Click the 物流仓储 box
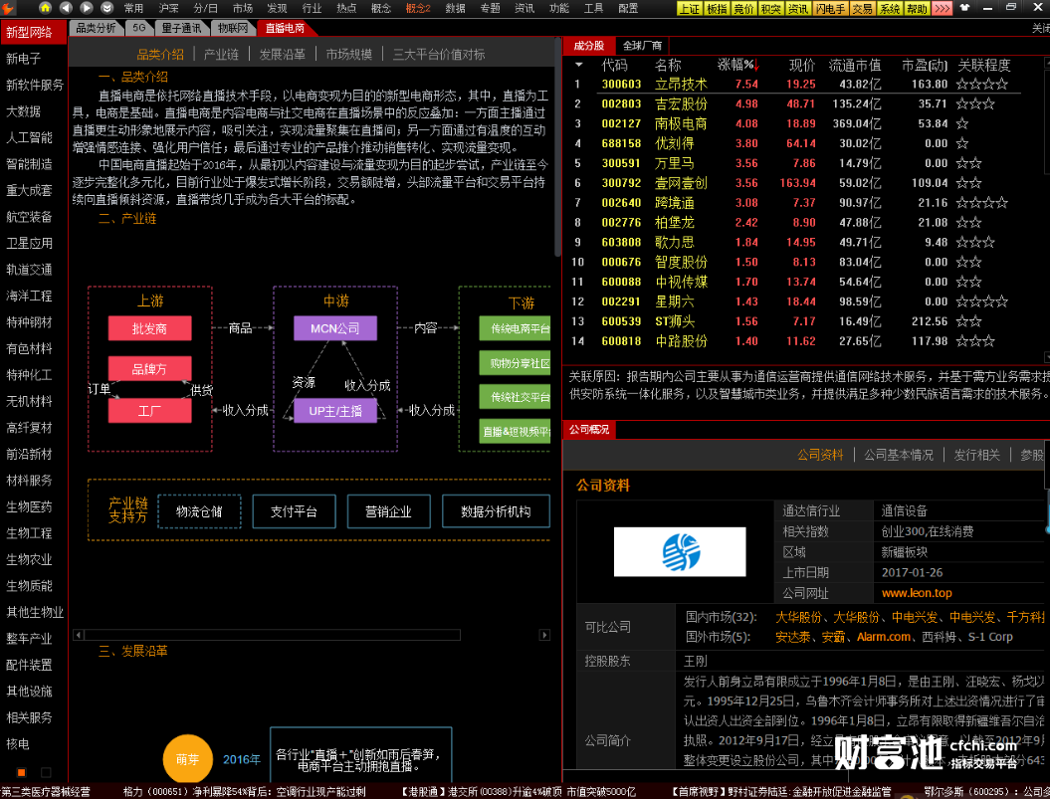Image resolution: width=1050 pixels, height=799 pixels. point(199,511)
